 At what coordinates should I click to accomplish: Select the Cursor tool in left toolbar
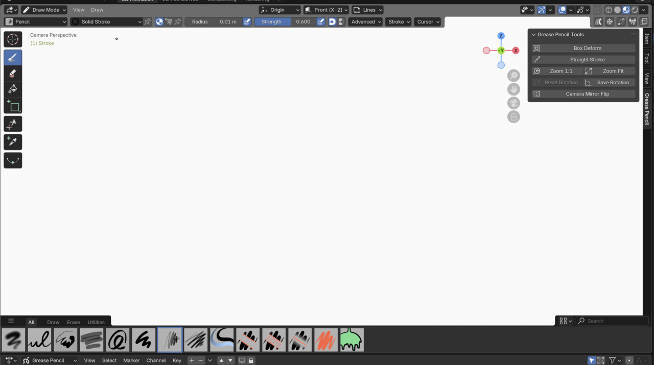coord(13,39)
